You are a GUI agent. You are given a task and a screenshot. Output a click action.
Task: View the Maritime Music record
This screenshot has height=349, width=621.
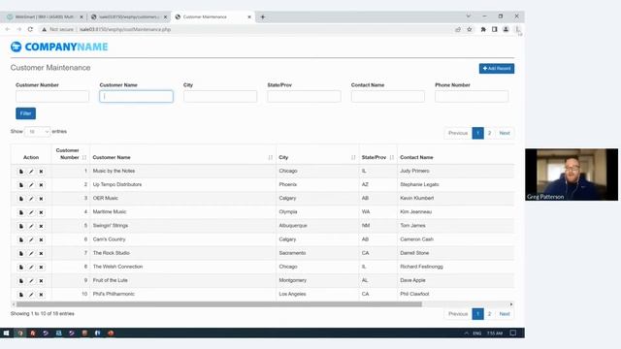21,212
